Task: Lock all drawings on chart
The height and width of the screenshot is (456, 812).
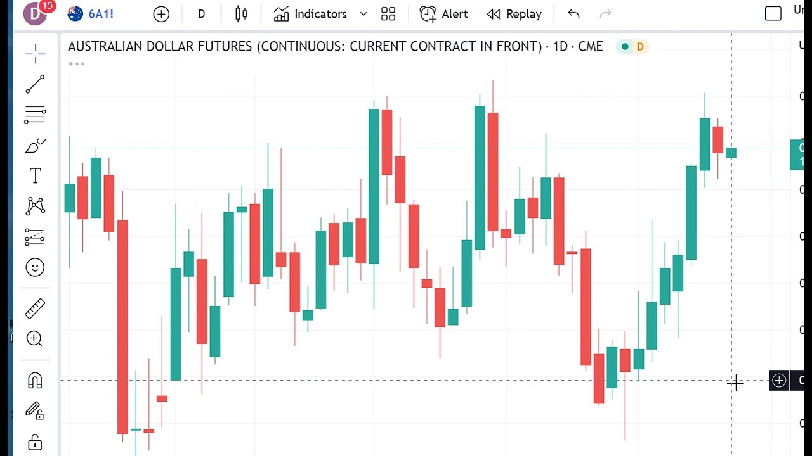Action: pos(35,441)
